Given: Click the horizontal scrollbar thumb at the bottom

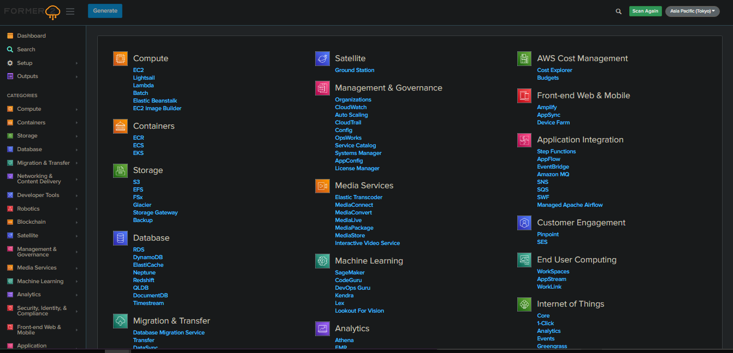Looking at the screenshot, I should coord(117,351).
